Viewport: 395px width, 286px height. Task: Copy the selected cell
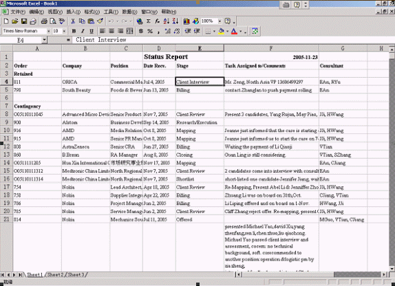[x=82, y=21]
